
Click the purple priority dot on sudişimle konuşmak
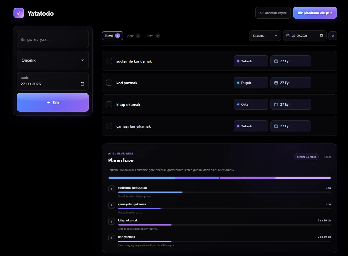(x=238, y=61)
